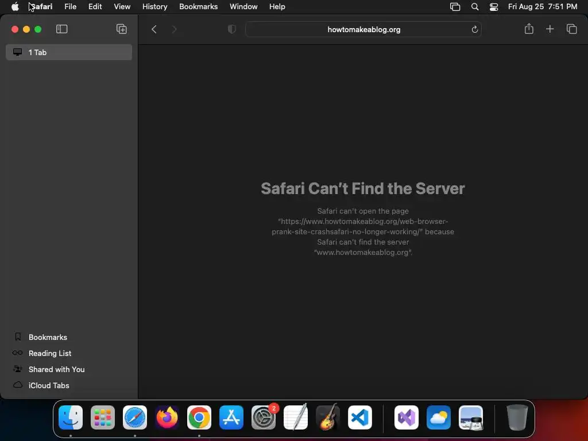Viewport: 588px width, 441px height.
Task: Launch Firefox from the Dock
Action: pos(167,417)
